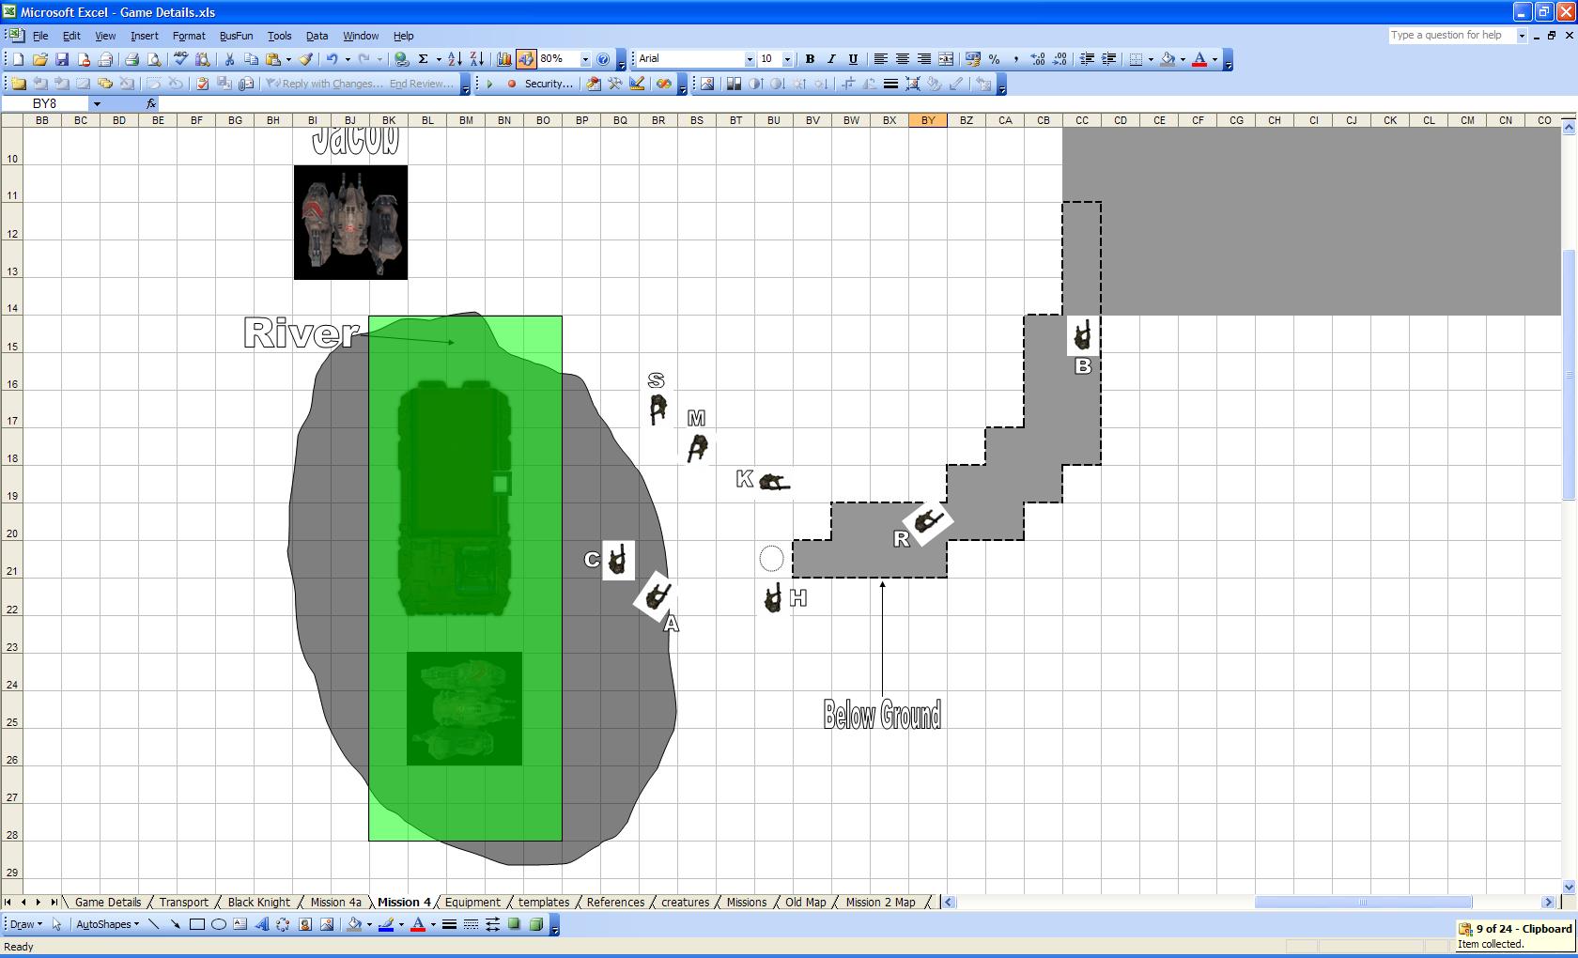Toggle Center alignment
The width and height of the screenshot is (1578, 958).
click(x=902, y=59)
